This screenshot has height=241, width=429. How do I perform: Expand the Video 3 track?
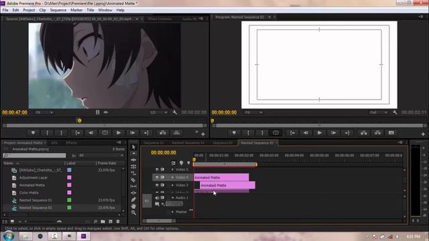pos(173,185)
